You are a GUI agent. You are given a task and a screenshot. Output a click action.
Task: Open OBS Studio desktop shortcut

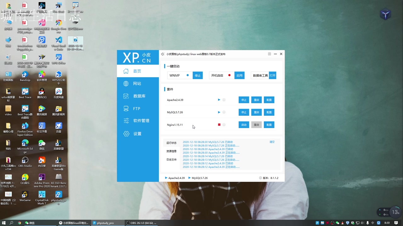coord(25,162)
